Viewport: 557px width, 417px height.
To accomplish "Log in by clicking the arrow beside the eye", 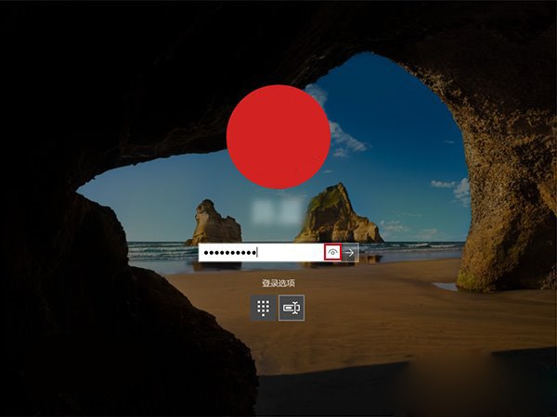I will click(x=350, y=252).
